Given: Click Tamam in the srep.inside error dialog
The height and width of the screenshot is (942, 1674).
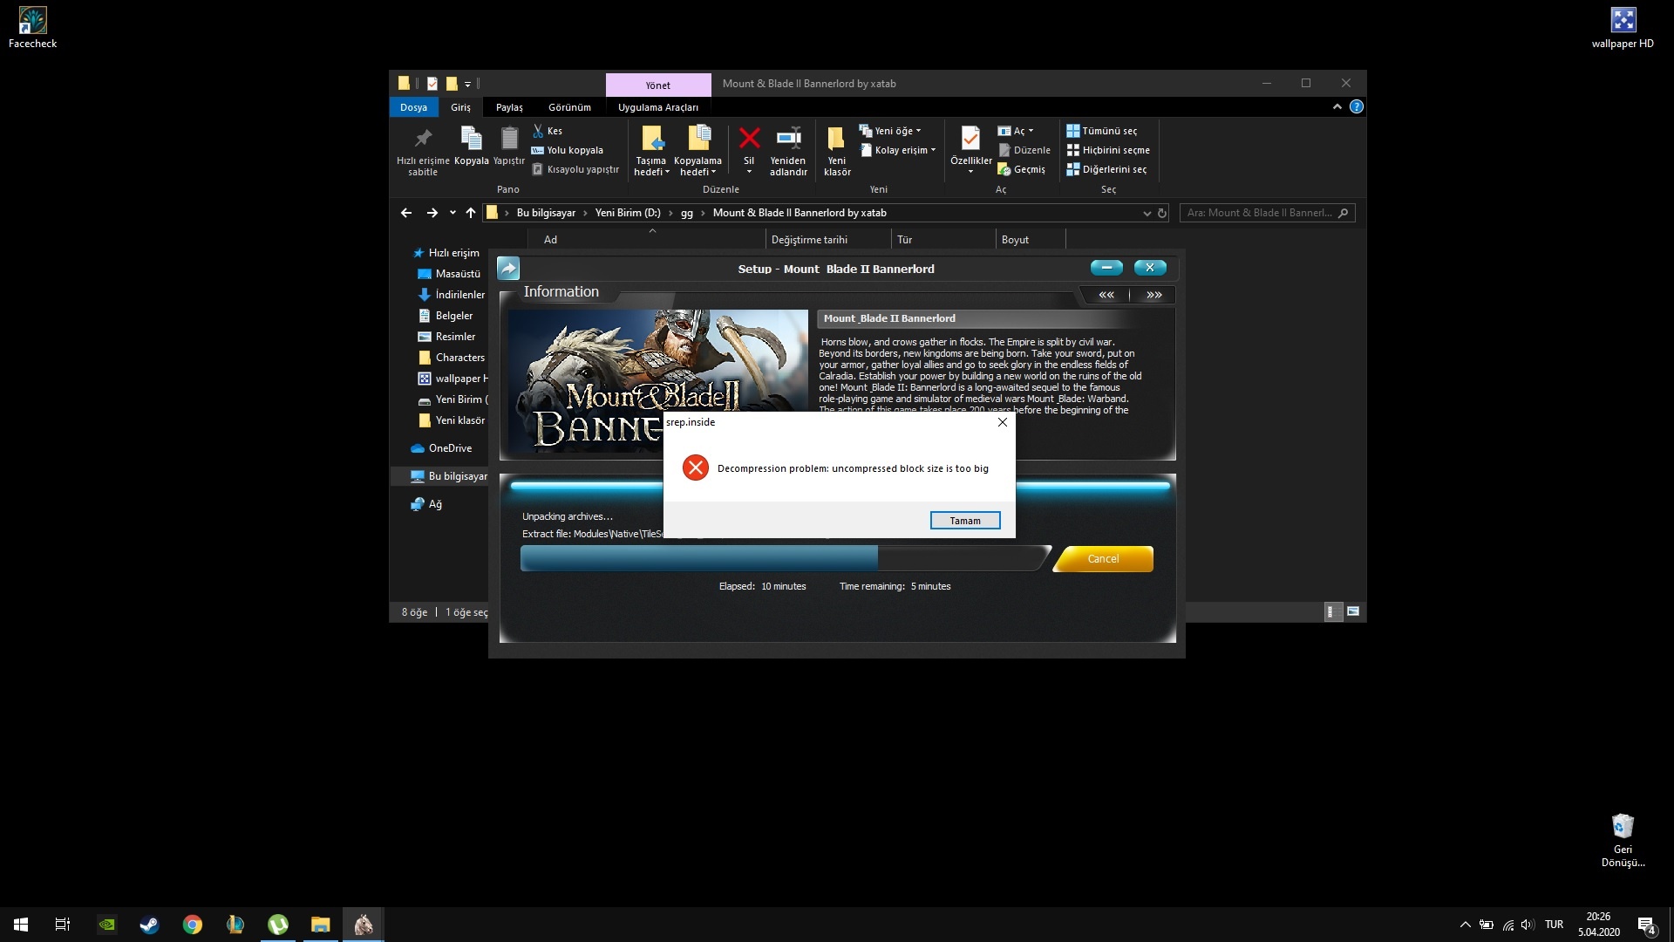Looking at the screenshot, I should tap(964, 521).
